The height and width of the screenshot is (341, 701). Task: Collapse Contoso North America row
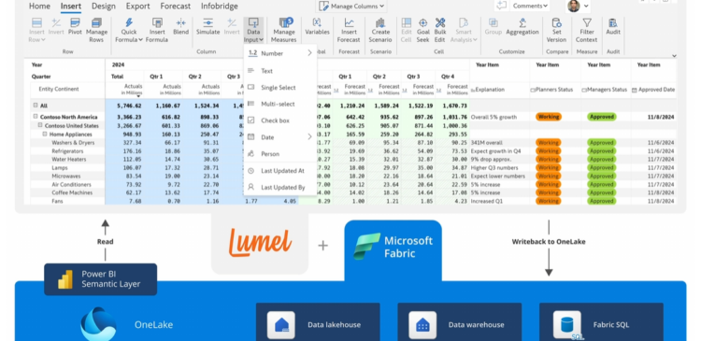[x=36, y=117]
